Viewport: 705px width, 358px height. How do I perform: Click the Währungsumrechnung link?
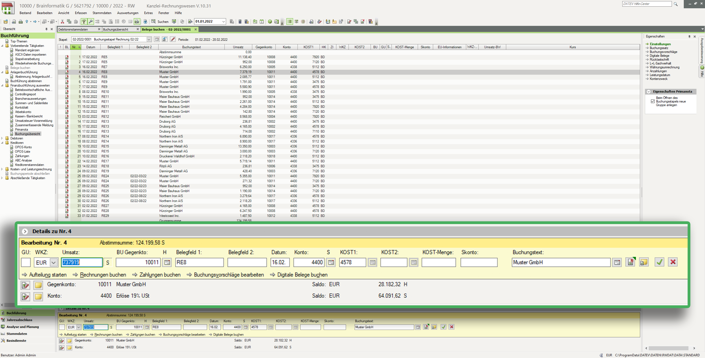tap(664, 67)
